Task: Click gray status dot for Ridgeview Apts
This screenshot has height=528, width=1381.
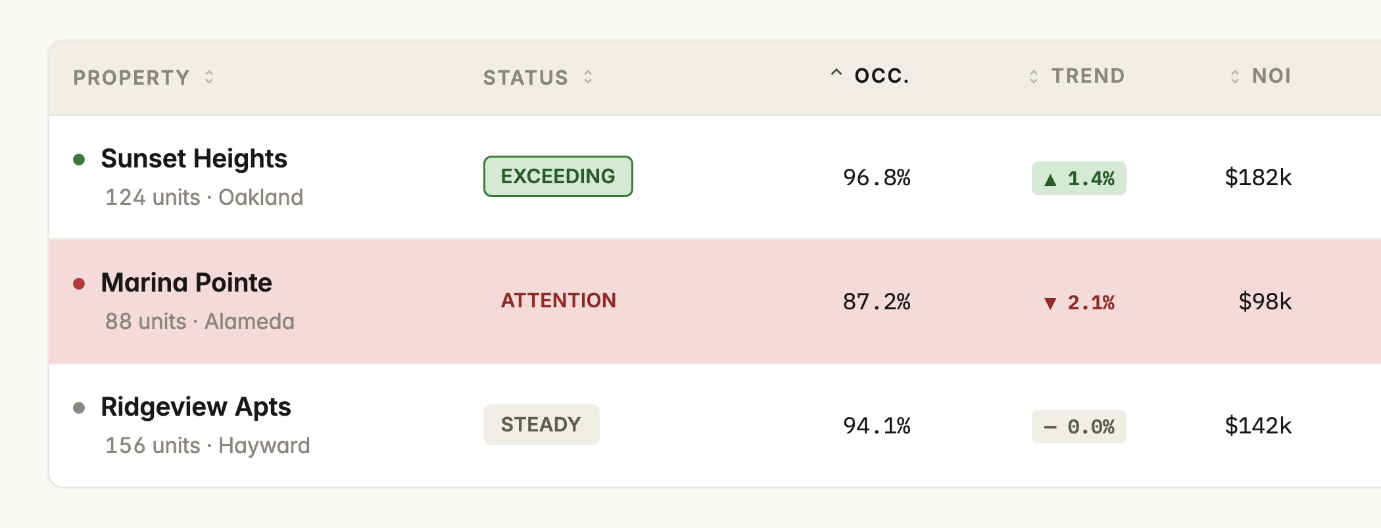Action: click(79, 408)
